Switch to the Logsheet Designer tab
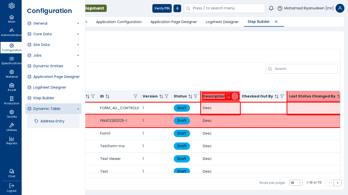Image resolution: width=348 pixels, height=195 pixels. 222,22
